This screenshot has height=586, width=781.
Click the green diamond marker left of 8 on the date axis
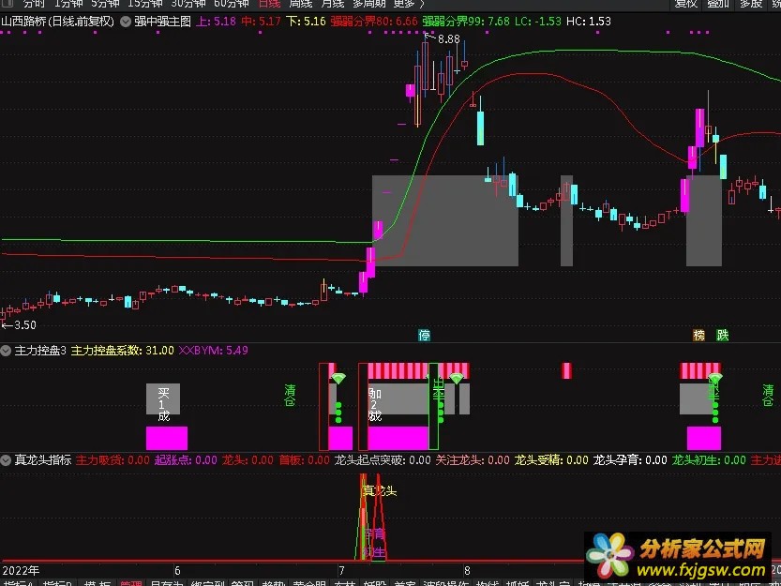(x=457, y=379)
